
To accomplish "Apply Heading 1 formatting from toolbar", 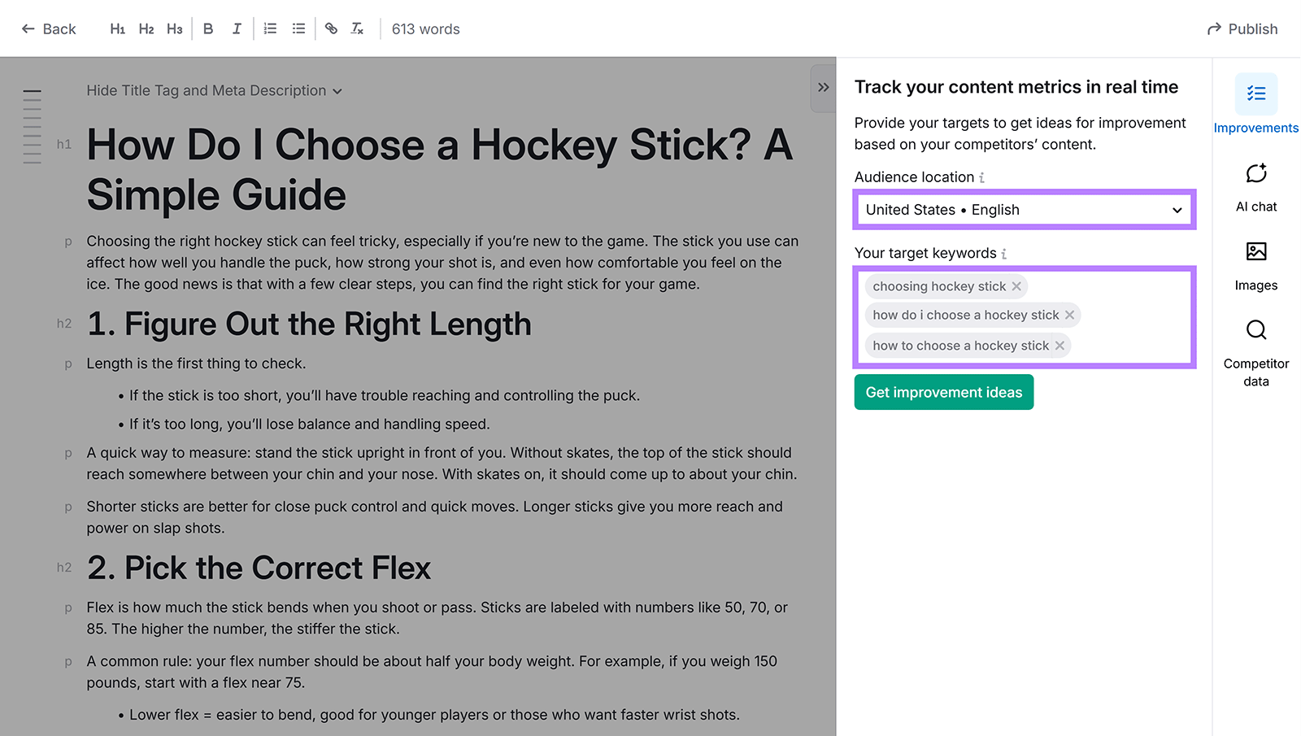I will [x=117, y=28].
